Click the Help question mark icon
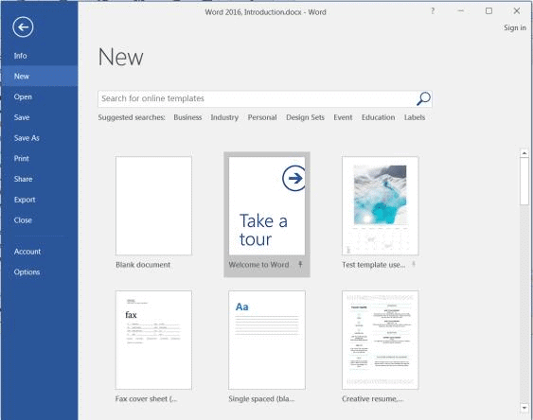533x420 pixels. coord(433,11)
